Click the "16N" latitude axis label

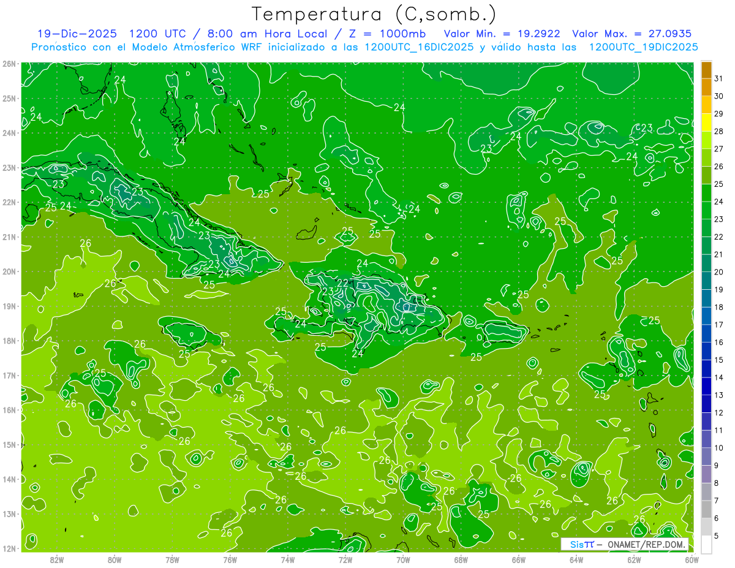[9, 410]
